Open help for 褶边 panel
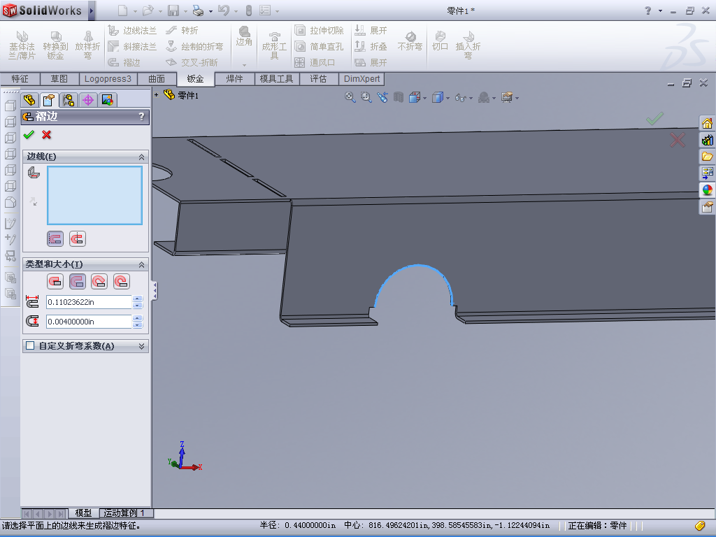Screen dimensions: 716x537 click(141, 117)
